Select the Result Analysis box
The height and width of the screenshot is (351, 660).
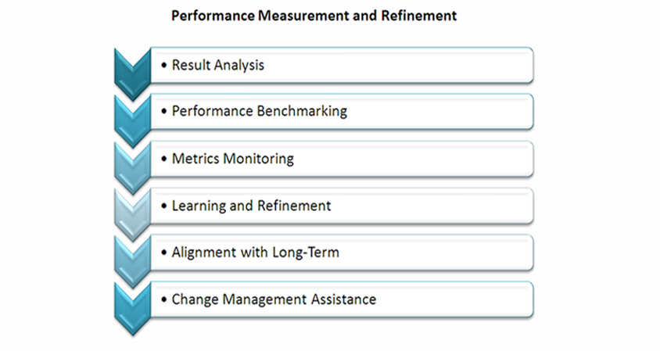[x=342, y=65]
